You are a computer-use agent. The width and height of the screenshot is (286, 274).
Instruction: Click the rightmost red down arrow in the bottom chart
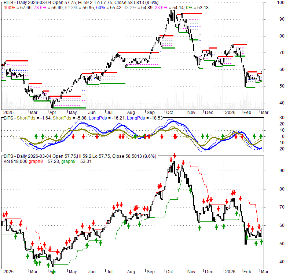(x=259, y=227)
